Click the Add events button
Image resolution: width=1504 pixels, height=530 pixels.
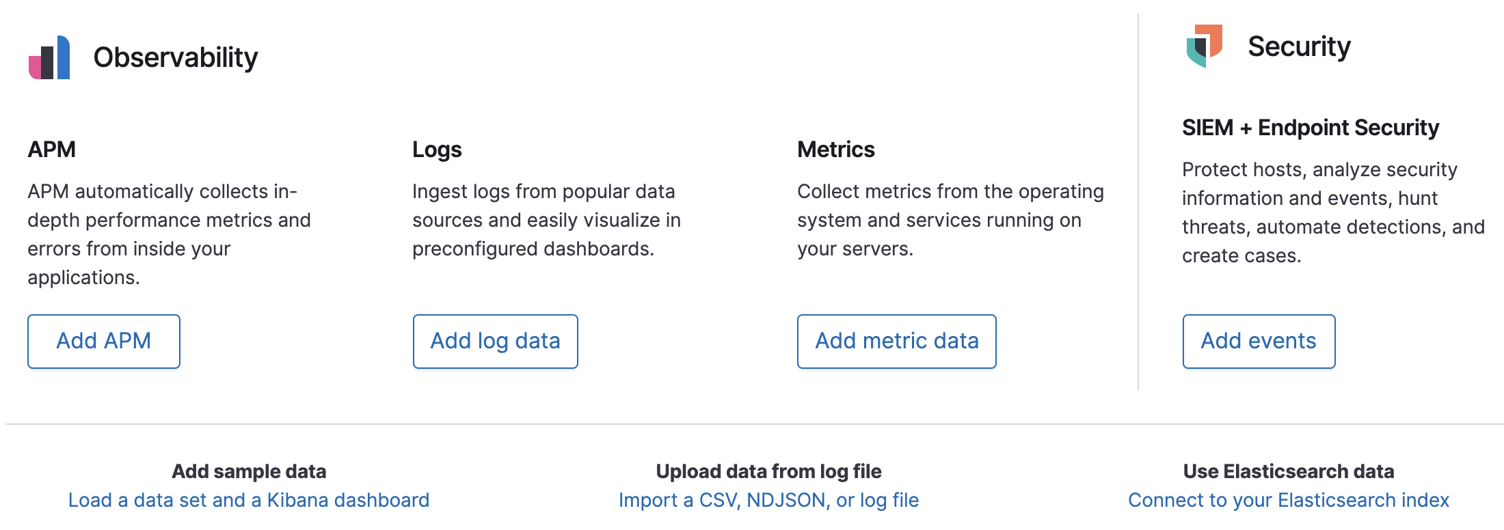click(x=1258, y=341)
